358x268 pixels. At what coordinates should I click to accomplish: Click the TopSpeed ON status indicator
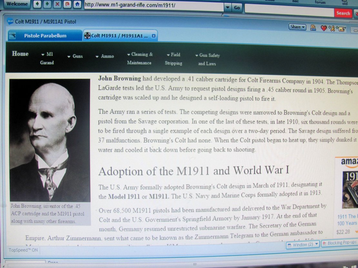23,250
